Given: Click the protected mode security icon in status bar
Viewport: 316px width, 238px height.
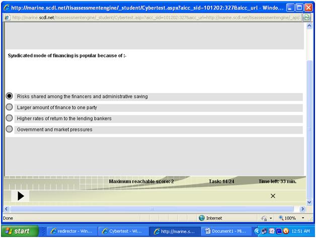Looking at the screenshot, I should (x=264, y=218).
